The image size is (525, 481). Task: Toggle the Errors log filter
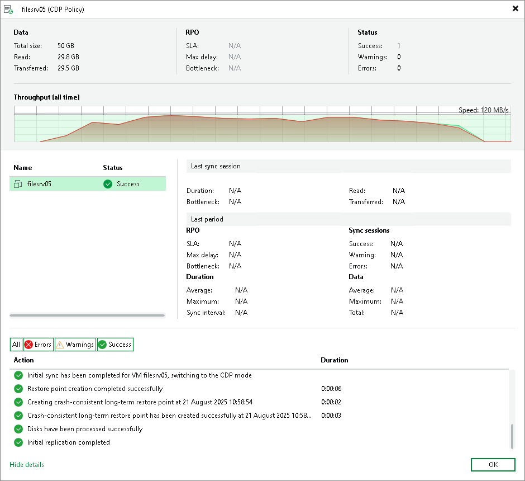[39, 345]
